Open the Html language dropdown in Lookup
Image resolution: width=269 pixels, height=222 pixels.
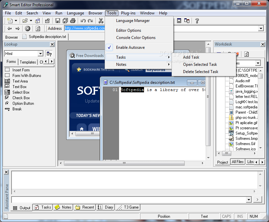pyautogui.click(x=40, y=54)
